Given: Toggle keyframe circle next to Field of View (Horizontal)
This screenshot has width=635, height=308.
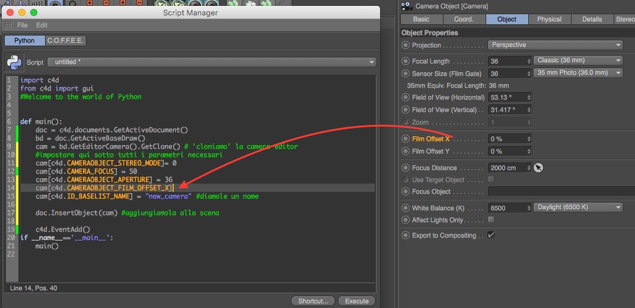Looking at the screenshot, I should tap(406, 98).
